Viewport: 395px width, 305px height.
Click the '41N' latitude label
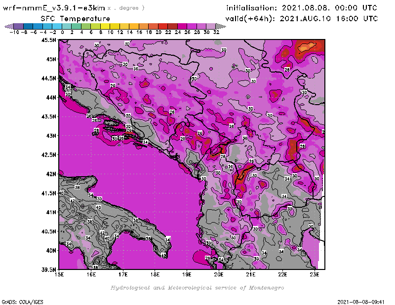tap(51, 212)
